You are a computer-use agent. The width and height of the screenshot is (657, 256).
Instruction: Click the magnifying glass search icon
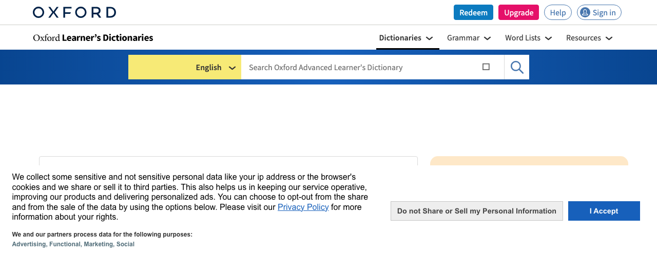click(x=517, y=67)
